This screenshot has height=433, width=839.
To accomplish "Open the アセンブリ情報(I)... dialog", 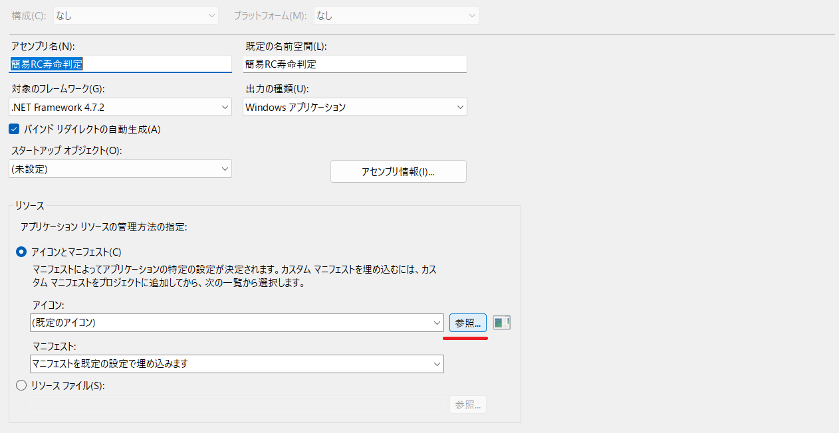I will 398,171.
